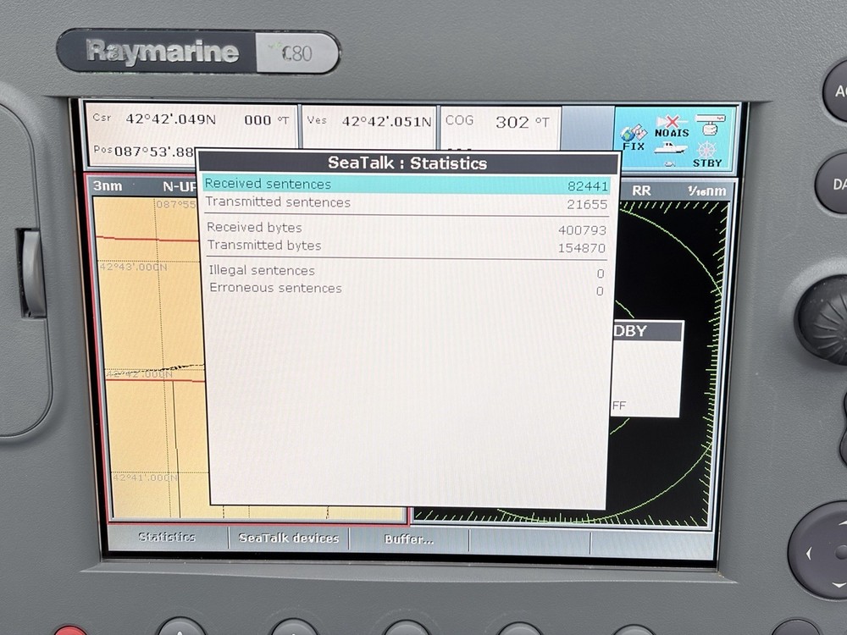
Task: Click the GPS FIX satellite icon
Action: coord(633,138)
